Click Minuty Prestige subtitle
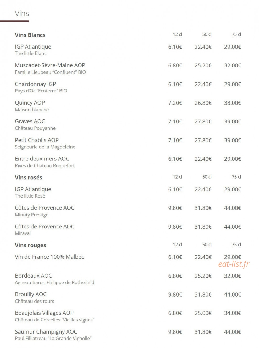The height and width of the screenshot is (348, 259). click(x=32, y=215)
